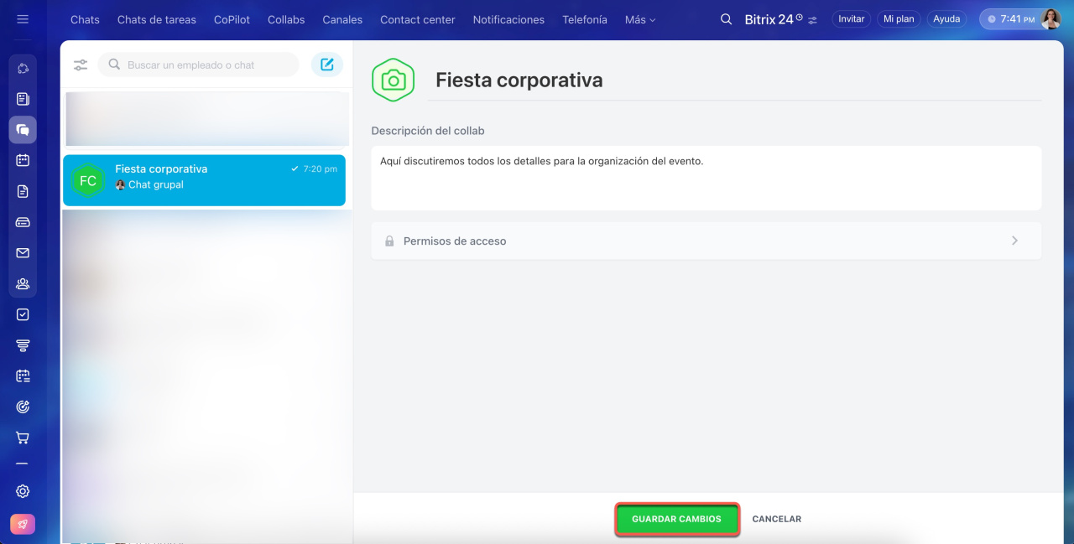Viewport: 1074px width, 544px height.
Task: Open the Más dropdown menu
Action: tap(640, 19)
